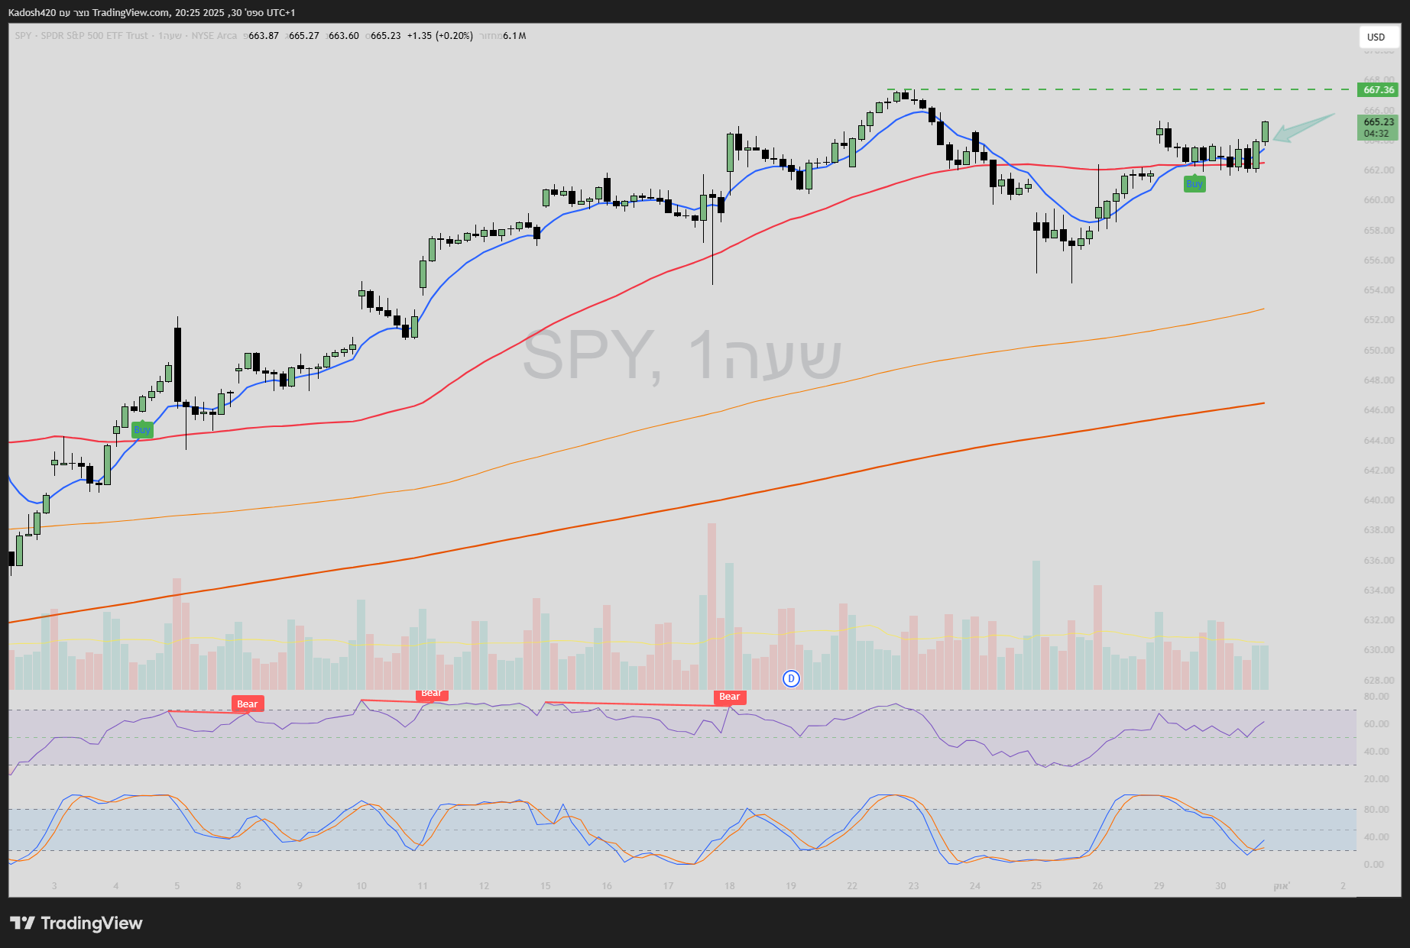Click the 636.00 price axis label
Image resolution: width=1410 pixels, height=948 pixels.
[1379, 560]
